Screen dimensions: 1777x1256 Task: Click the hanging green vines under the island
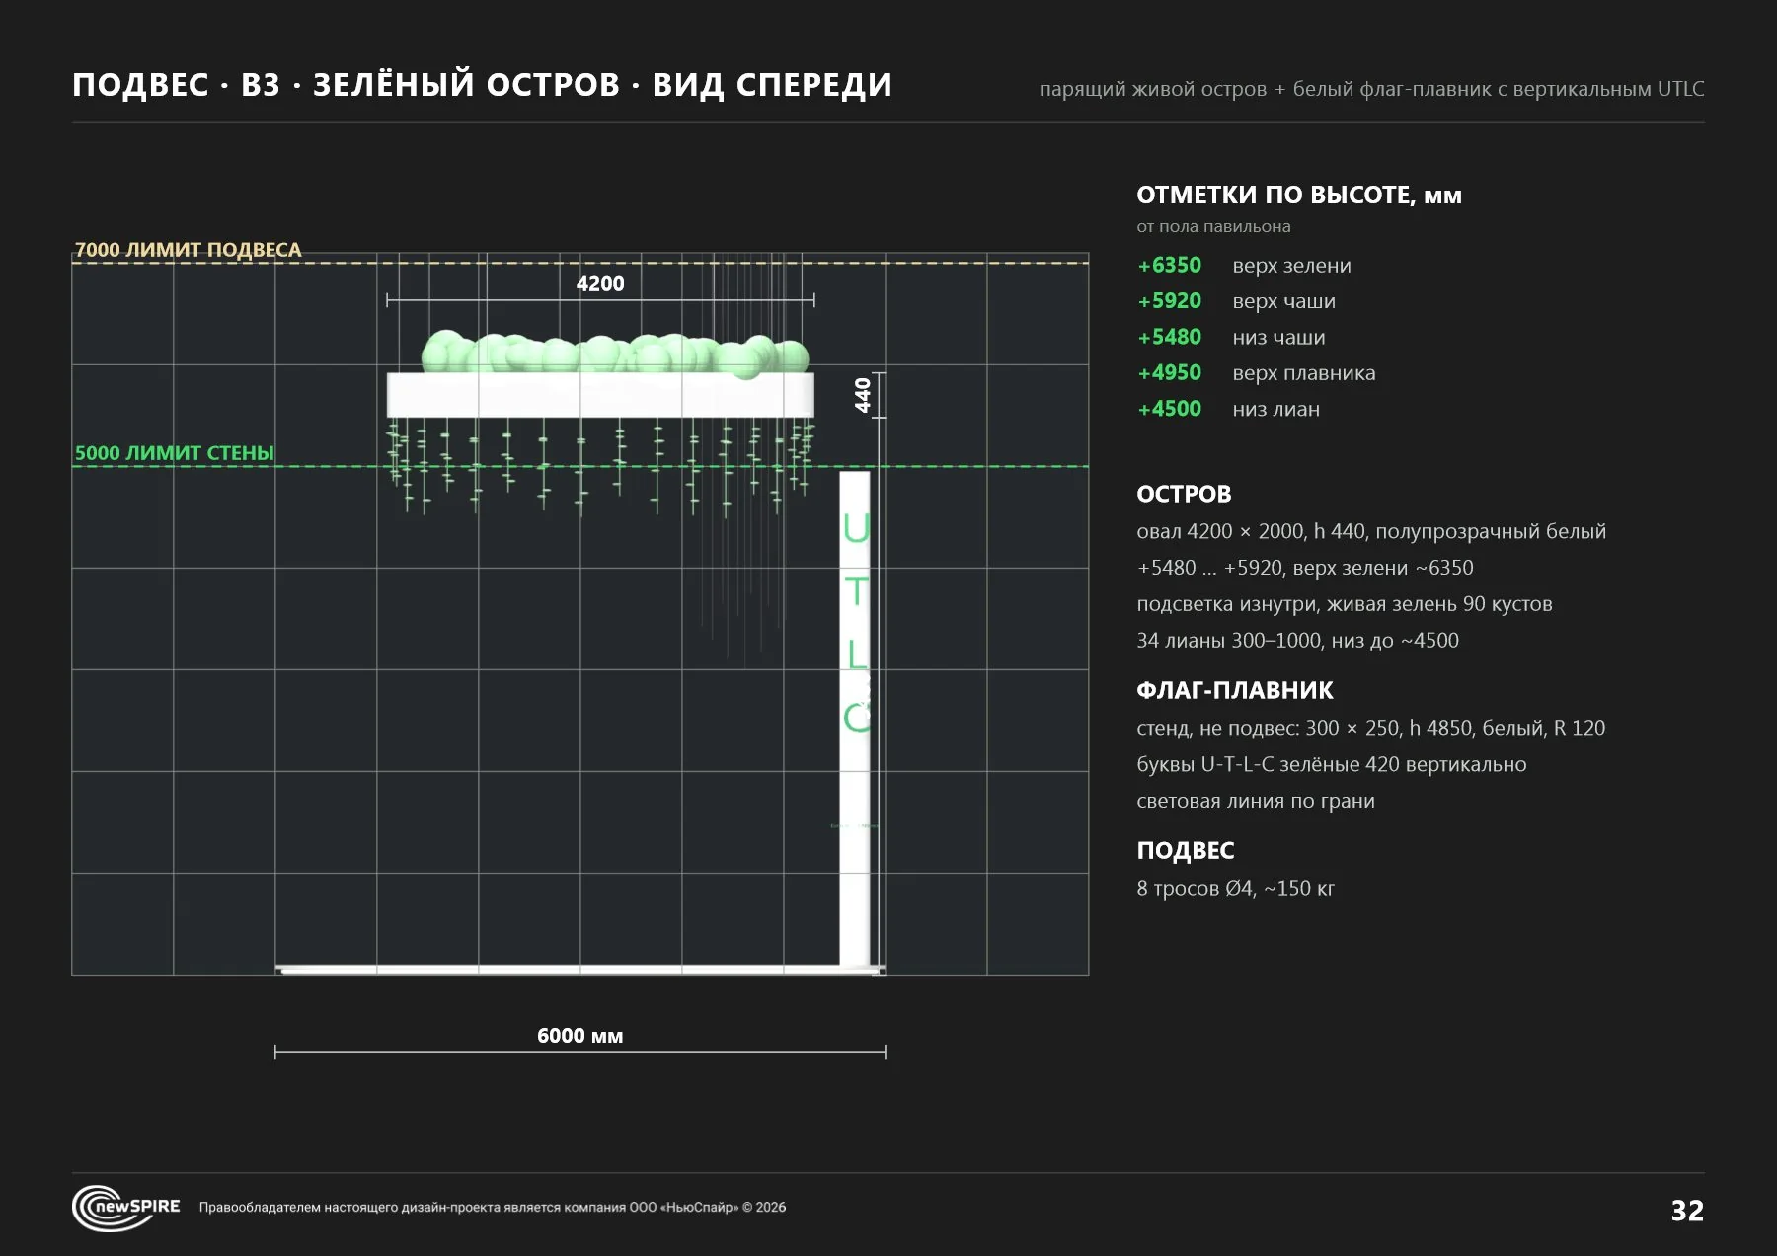(x=600, y=466)
